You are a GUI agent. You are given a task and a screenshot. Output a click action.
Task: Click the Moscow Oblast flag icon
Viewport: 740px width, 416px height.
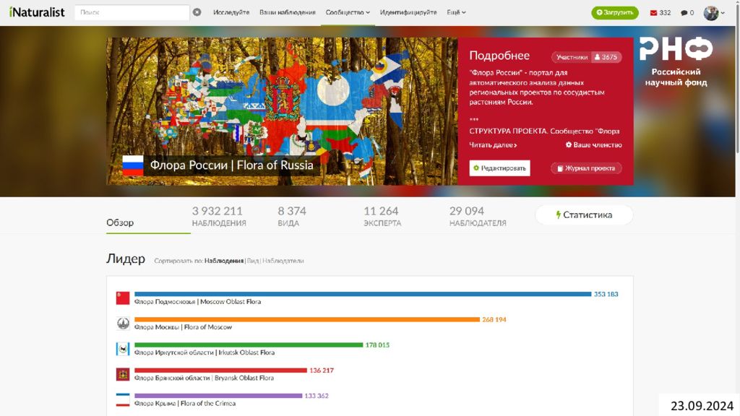pyautogui.click(x=123, y=298)
